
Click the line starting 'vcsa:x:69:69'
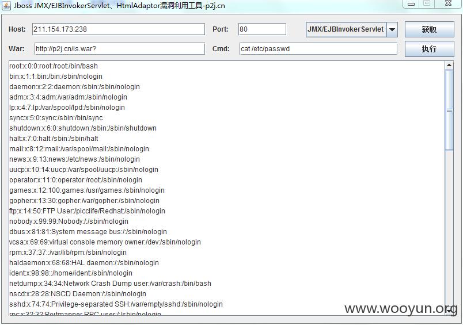coord(105,242)
